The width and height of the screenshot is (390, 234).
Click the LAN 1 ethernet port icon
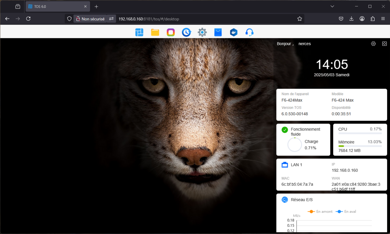(x=285, y=165)
